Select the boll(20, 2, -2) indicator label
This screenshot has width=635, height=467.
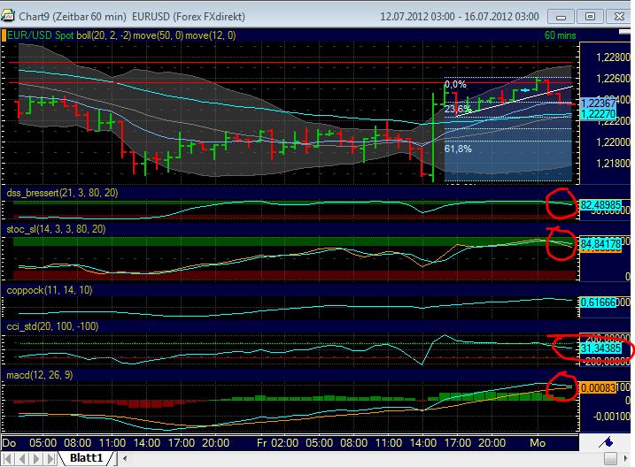coord(104,35)
